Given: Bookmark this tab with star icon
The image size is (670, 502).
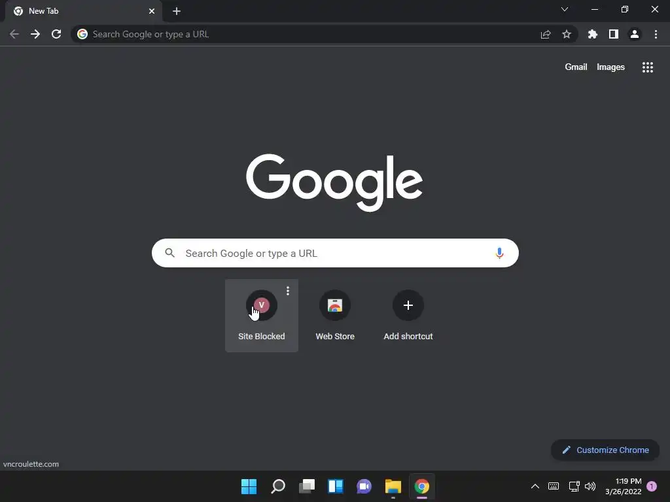Looking at the screenshot, I should coord(567,34).
